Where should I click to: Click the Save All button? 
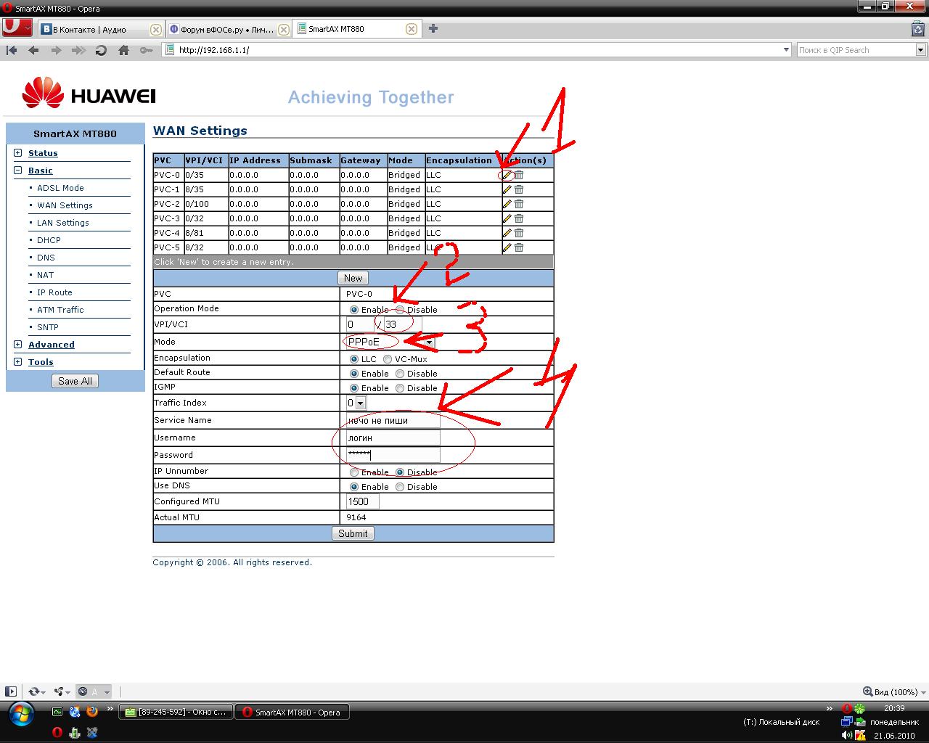click(x=75, y=381)
